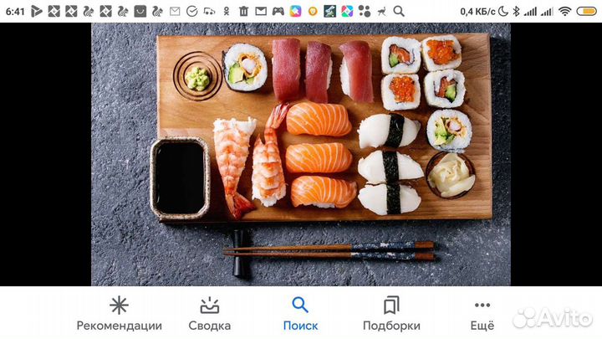
Task: Tap the play-triangle notification icon
Action: point(37,12)
